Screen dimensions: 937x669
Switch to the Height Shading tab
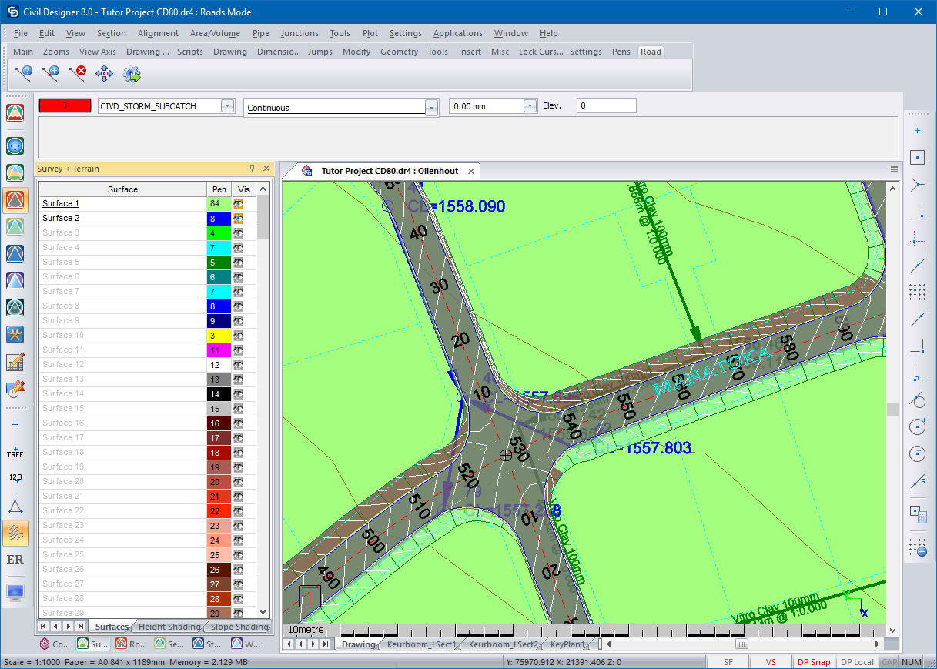pyautogui.click(x=168, y=627)
